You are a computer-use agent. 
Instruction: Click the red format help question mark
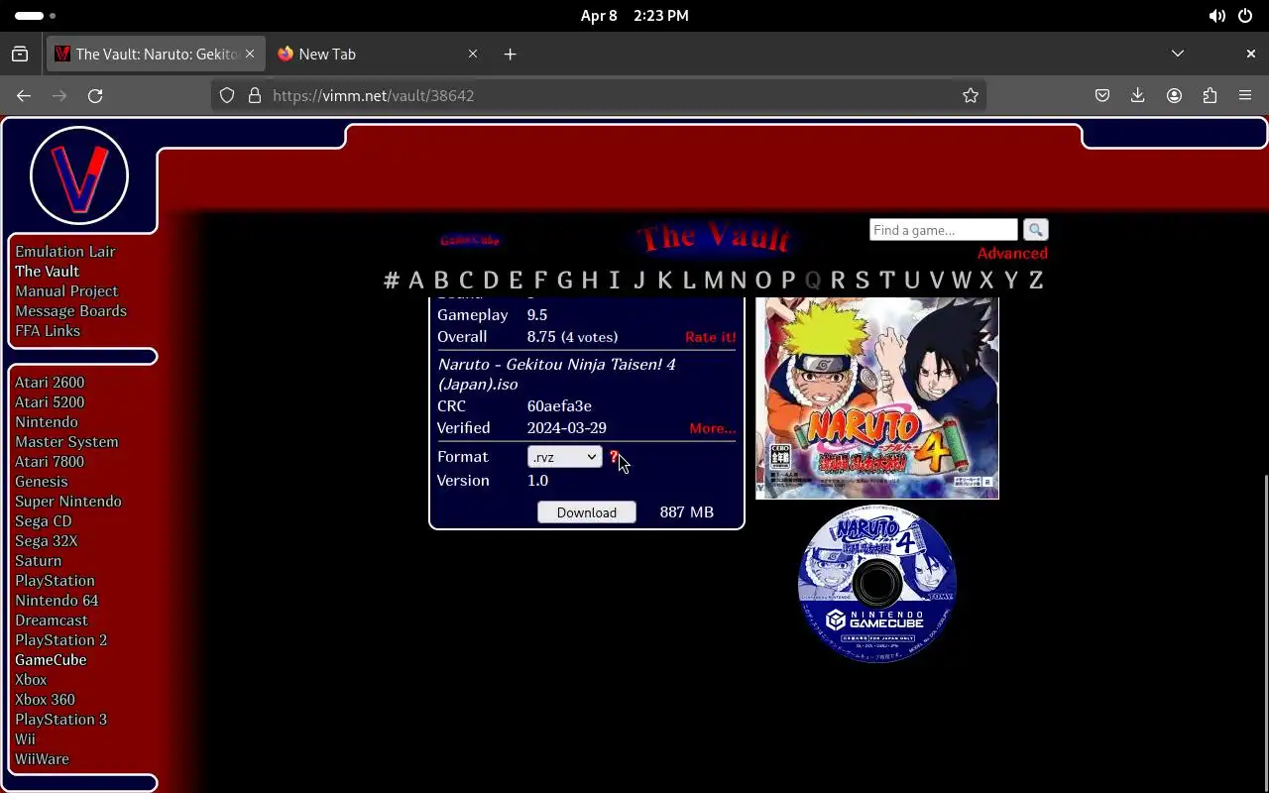point(614,457)
